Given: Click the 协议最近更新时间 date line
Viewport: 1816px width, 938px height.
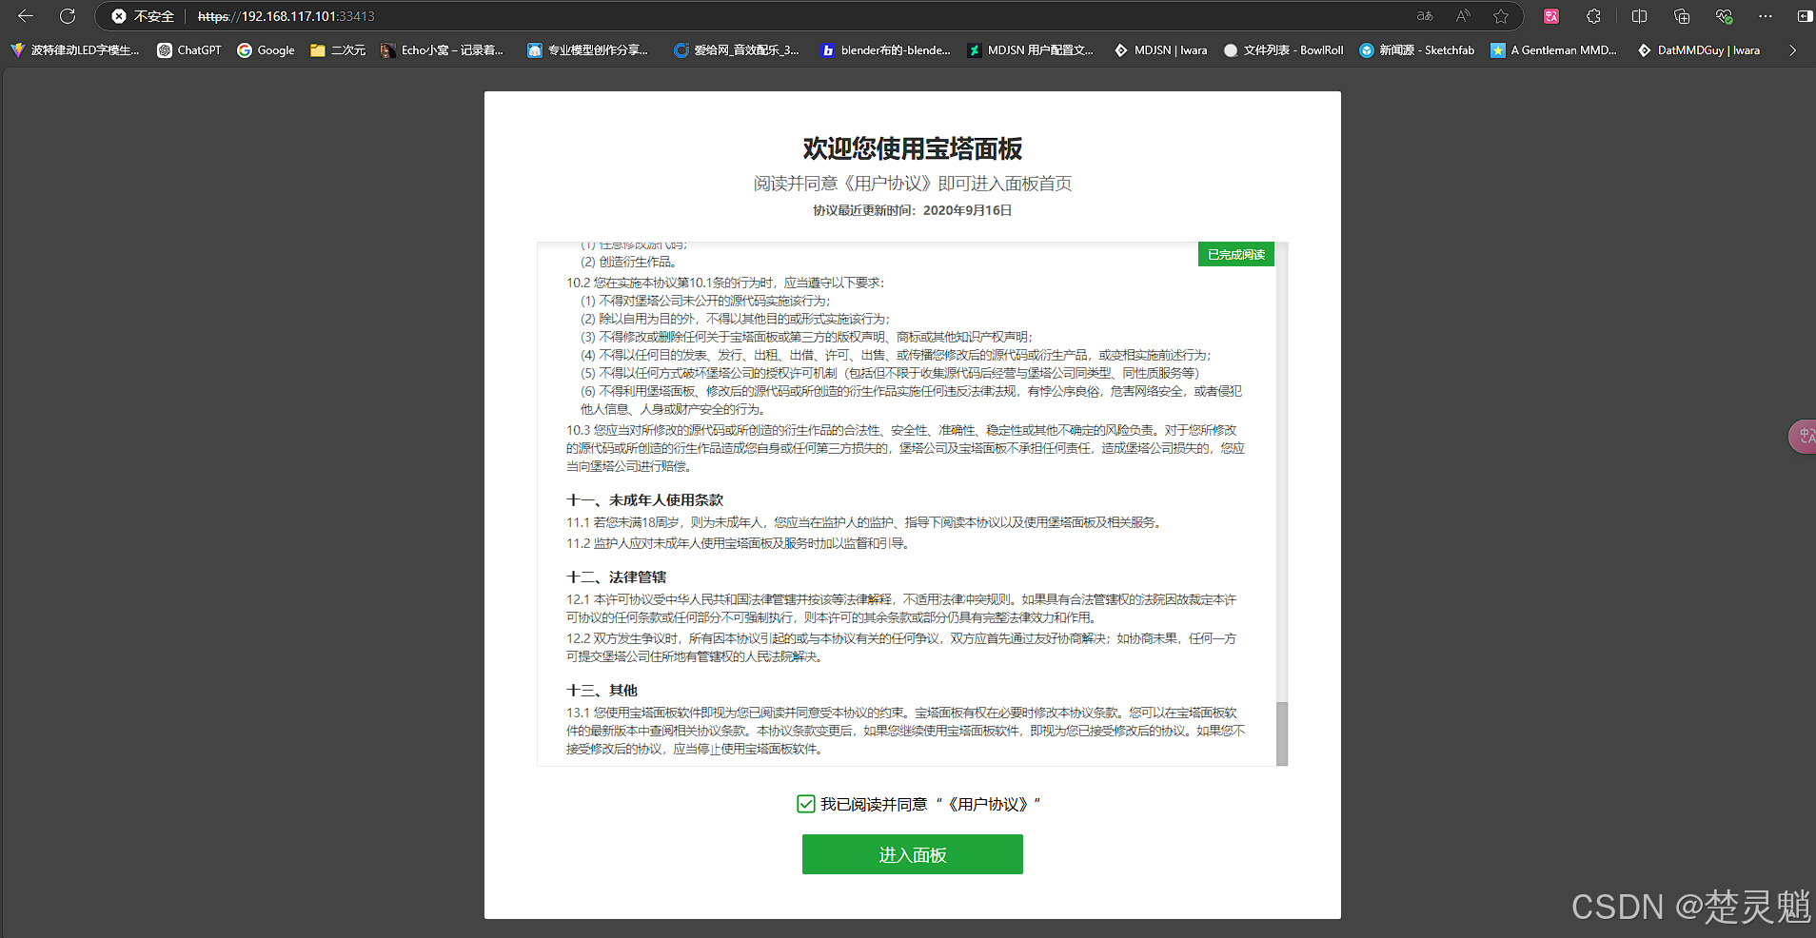Looking at the screenshot, I should coord(912,210).
